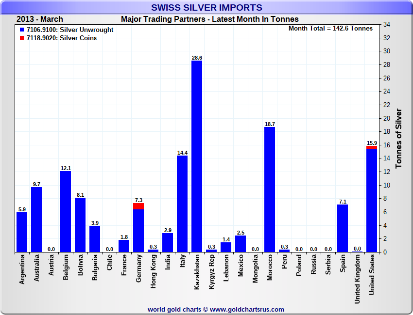
Task: Click the Australia bar labeled 9.7
Action: (36, 220)
